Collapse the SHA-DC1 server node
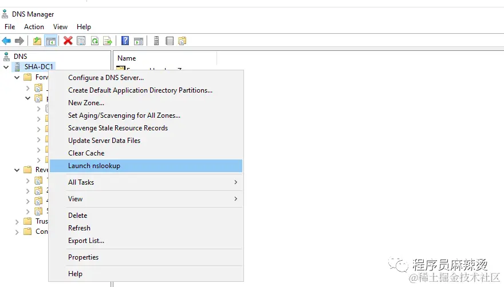Image resolution: width=504 pixels, height=287 pixels. 6,67
